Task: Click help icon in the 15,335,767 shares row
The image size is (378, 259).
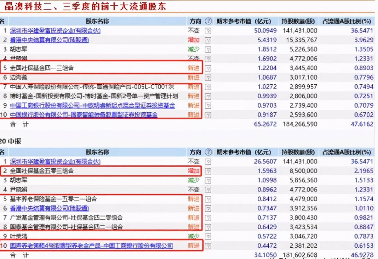Action: coord(208,40)
